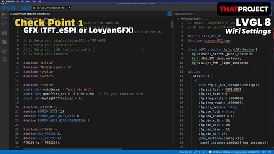Switch to the MyDisplaySetup.h editor tab

(x=185, y=14)
